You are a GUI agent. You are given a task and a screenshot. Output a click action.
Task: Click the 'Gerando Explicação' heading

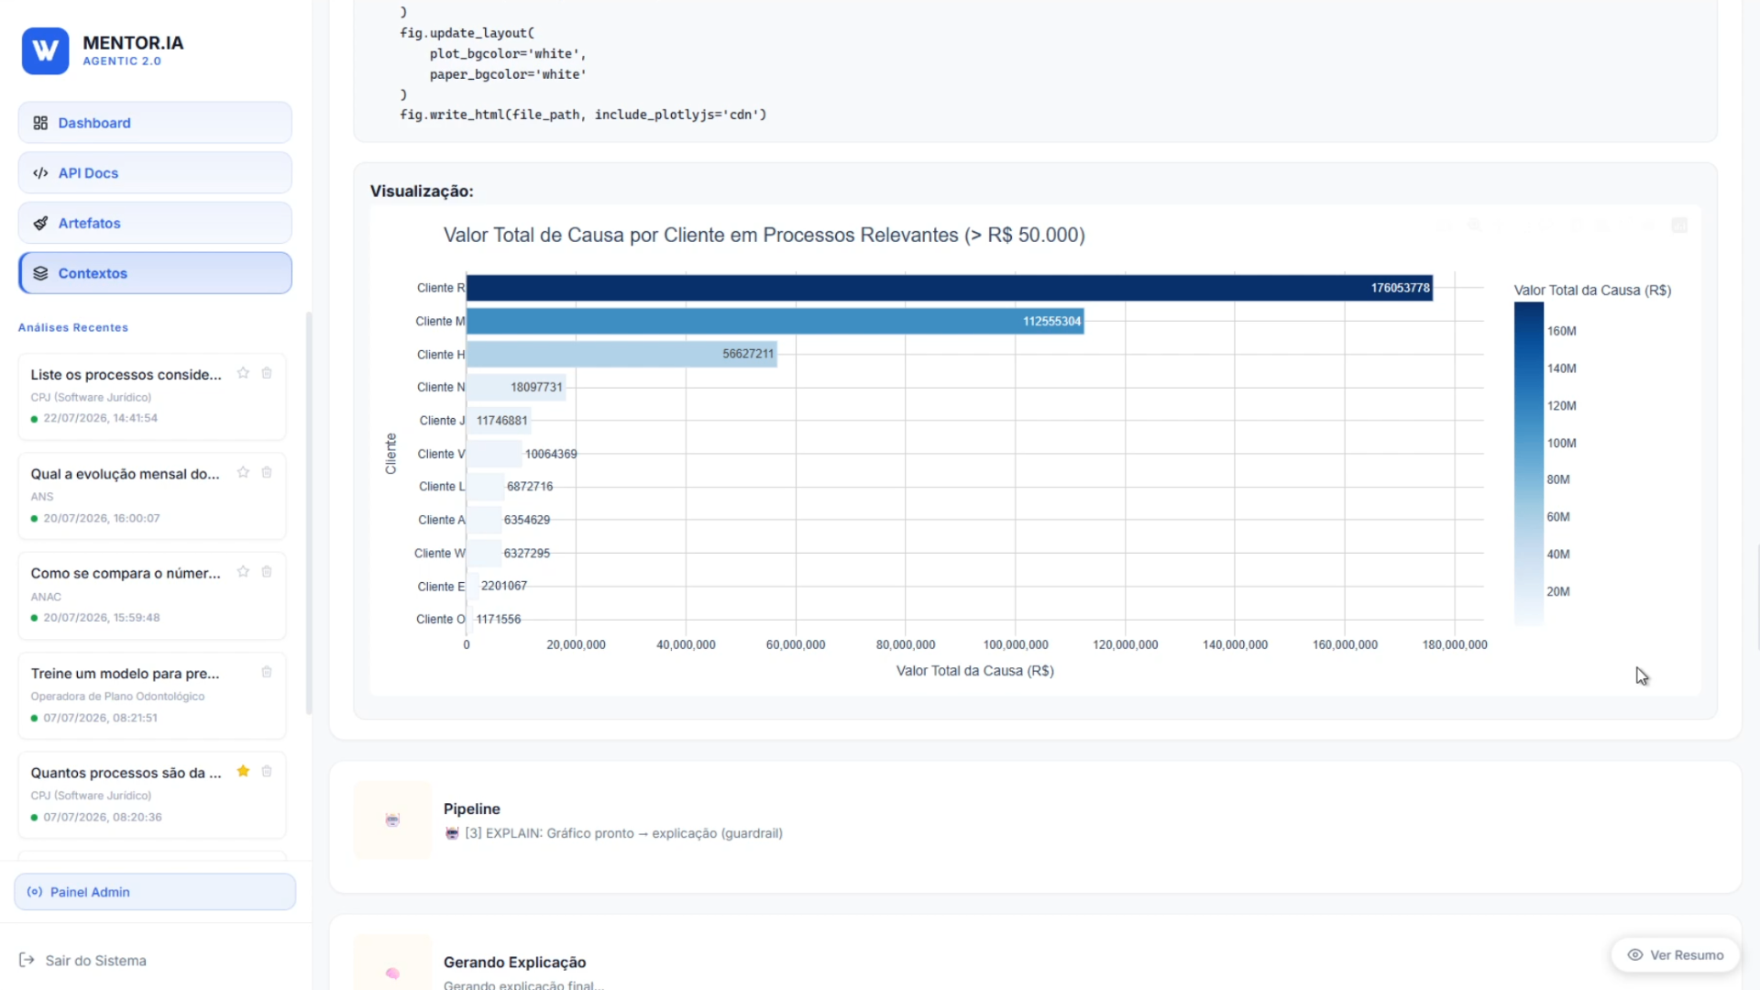coord(515,962)
